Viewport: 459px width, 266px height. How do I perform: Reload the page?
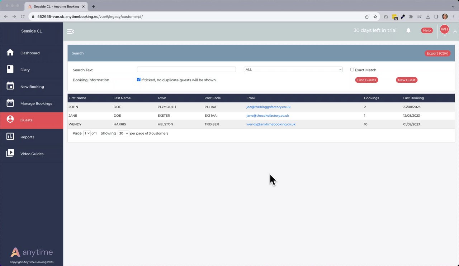23,16
